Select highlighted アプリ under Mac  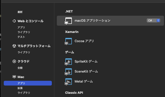[28, 83]
